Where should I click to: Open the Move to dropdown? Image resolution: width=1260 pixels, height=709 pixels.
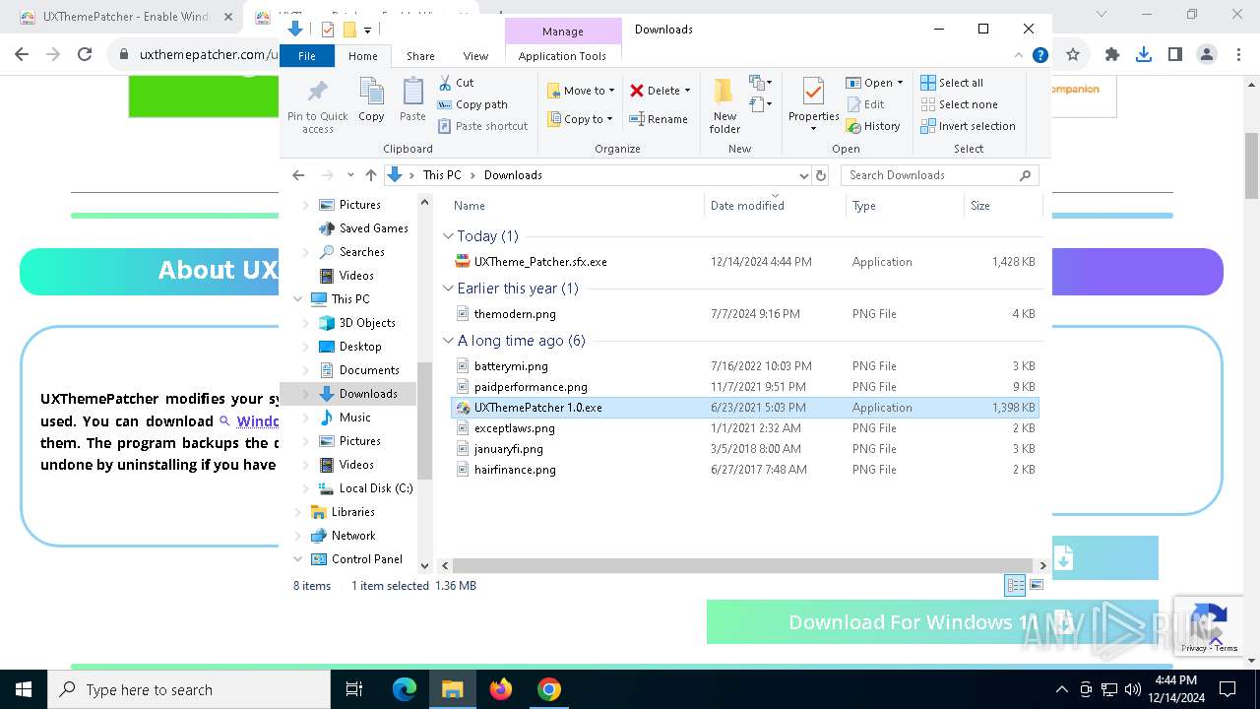[x=581, y=91]
